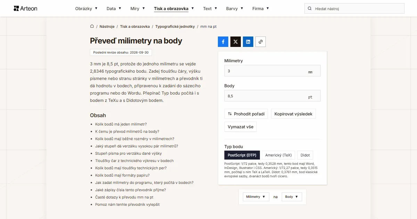Open the Milimetry source unit dropdown
417x219 pixels.
click(256, 197)
